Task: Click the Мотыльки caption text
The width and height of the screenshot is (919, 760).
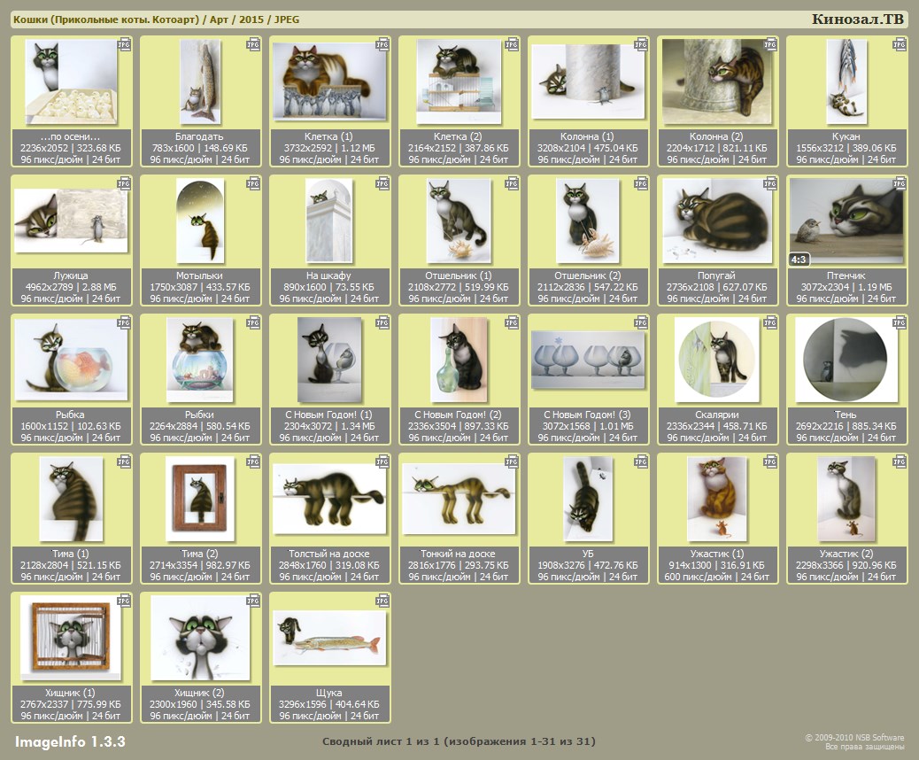Action: (200, 275)
